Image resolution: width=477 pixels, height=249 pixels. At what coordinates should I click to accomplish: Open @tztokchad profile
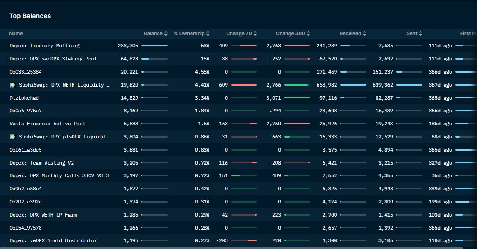(x=24, y=98)
